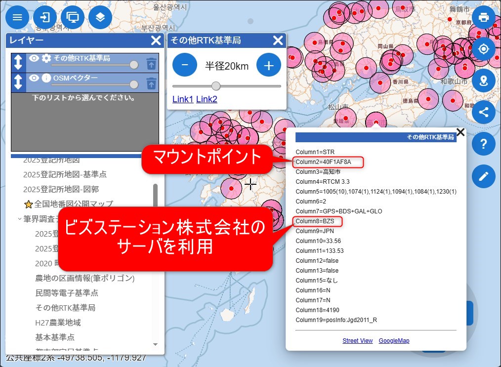
Task: Click the print map button
Action: (483, 18)
